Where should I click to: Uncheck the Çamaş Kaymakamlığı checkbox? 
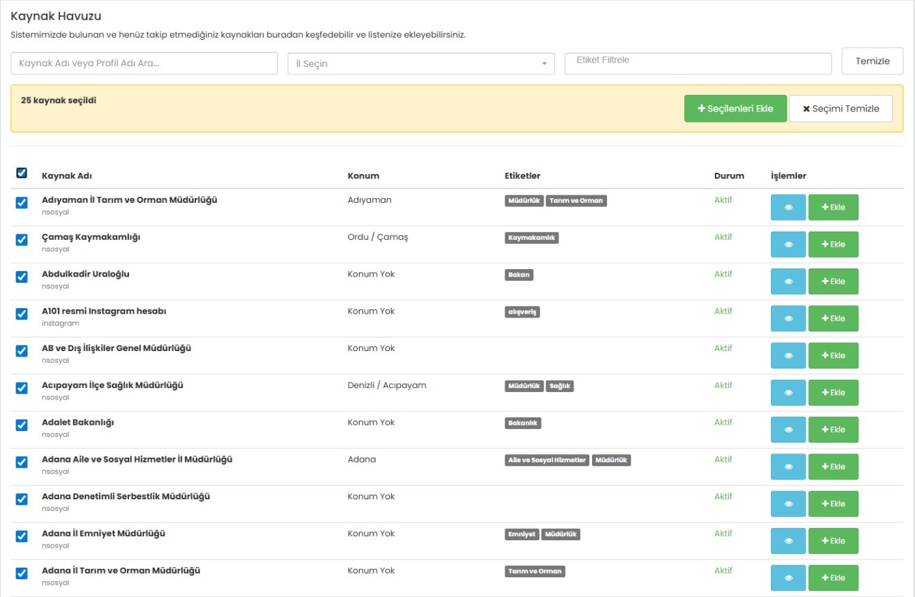(x=22, y=240)
